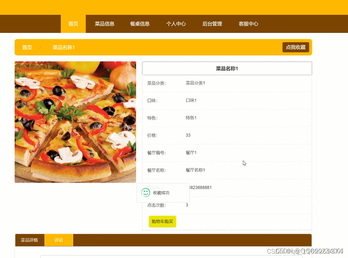The width and height of the screenshot is (348, 258).
Task: Click the 收藏成功 toast message text
Action: coord(161,193)
